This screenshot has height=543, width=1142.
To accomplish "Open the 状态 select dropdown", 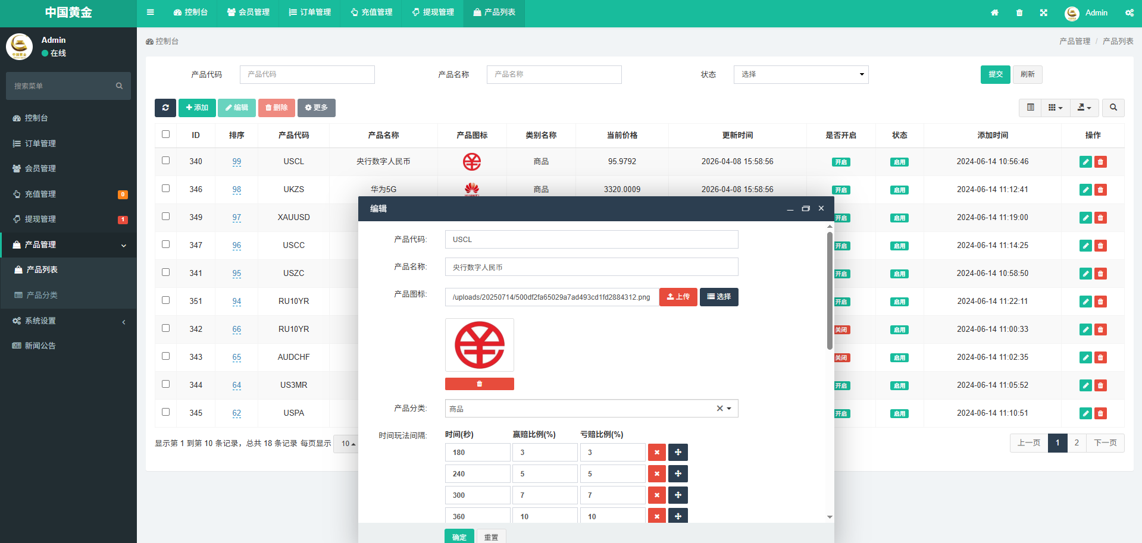I will 800,74.
